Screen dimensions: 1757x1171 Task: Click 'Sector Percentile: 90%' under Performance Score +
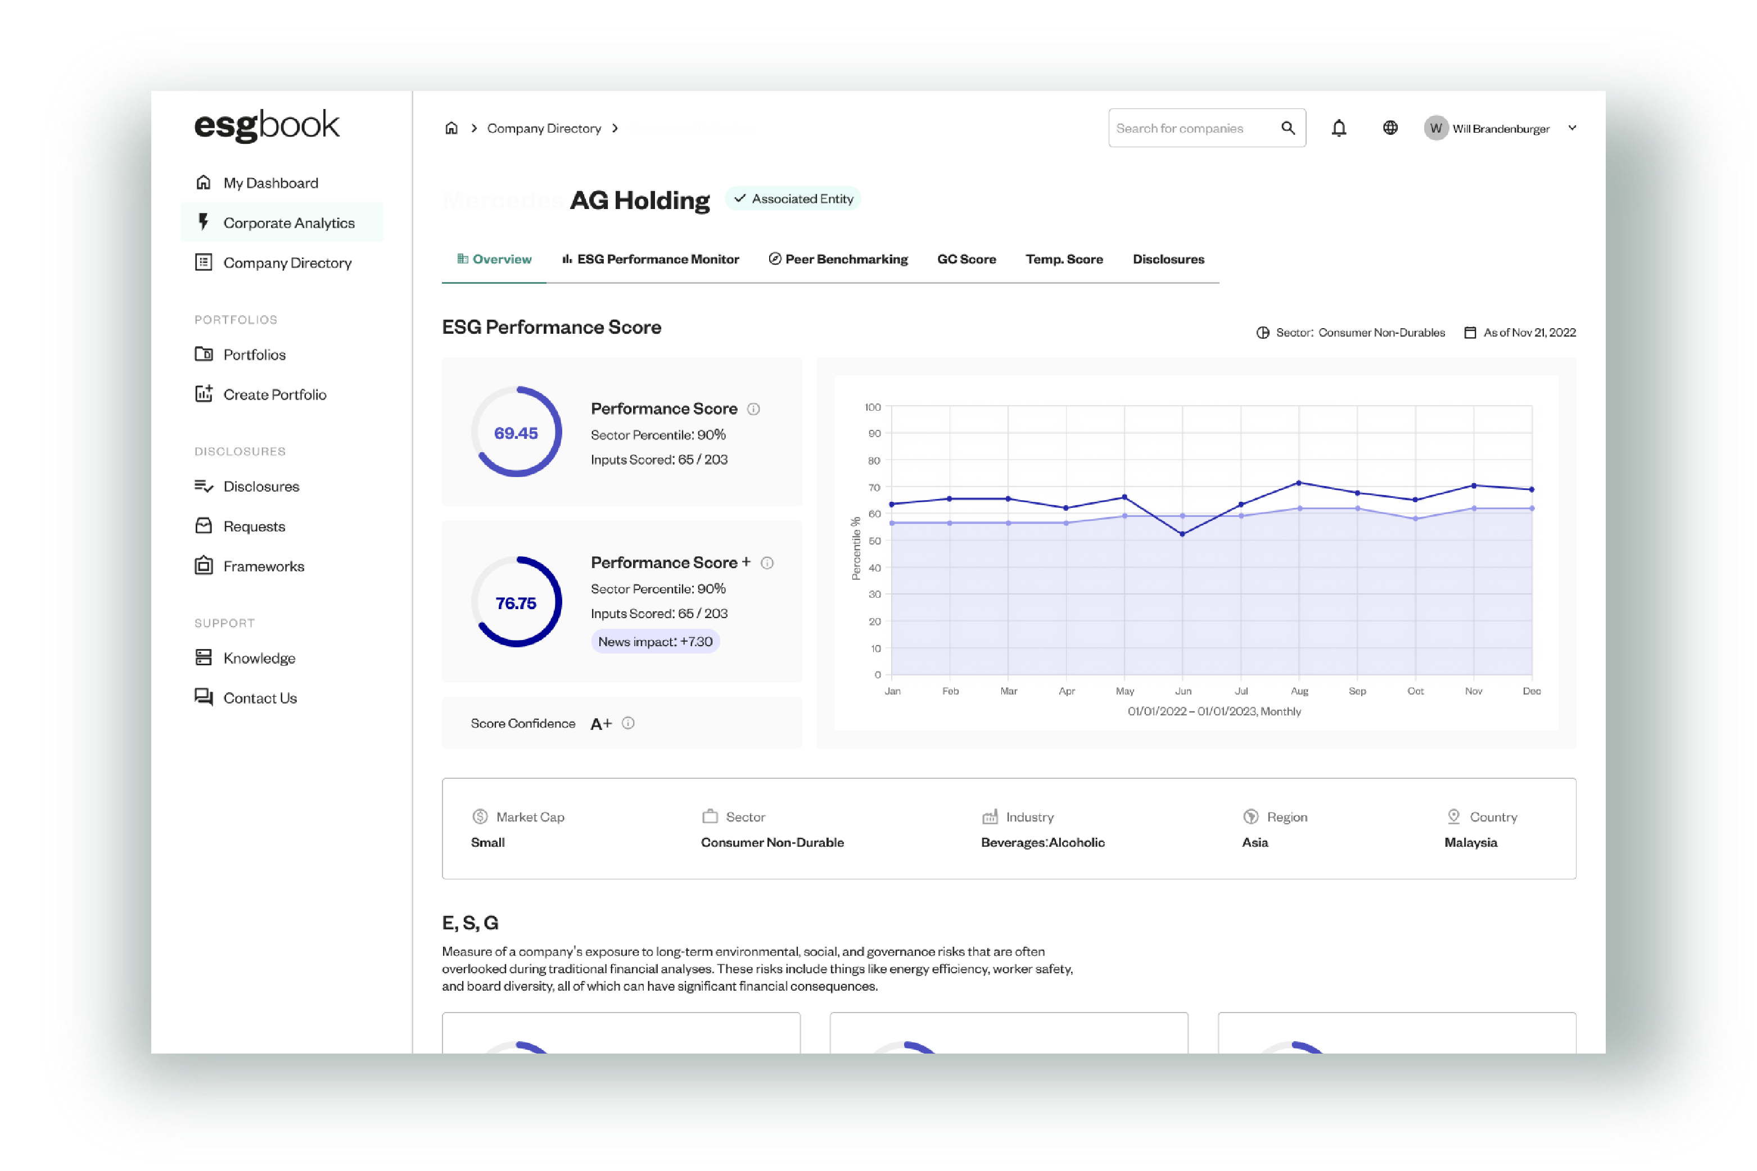click(x=658, y=588)
